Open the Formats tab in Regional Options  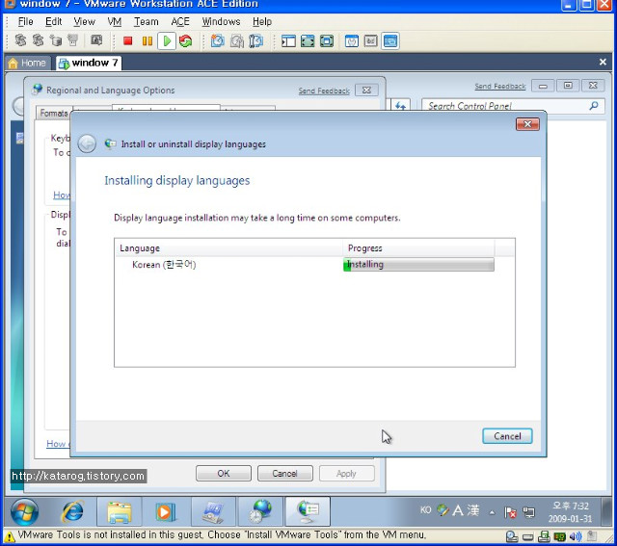54,114
